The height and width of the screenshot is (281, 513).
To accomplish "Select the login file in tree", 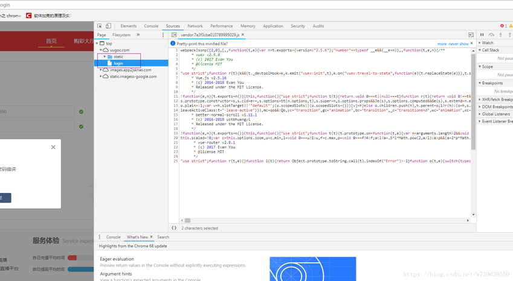I will coord(131,63).
